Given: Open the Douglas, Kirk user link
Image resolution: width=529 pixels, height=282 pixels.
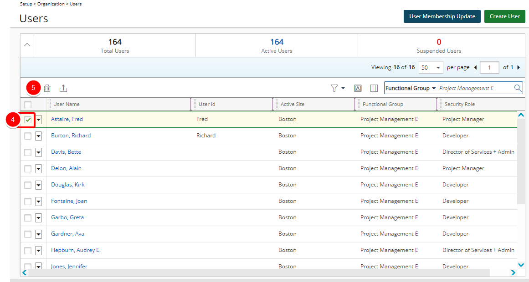Looking at the screenshot, I should pyautogui.click(x=68, y=185).
